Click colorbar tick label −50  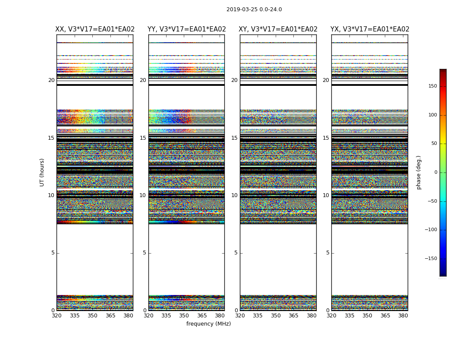432,201
